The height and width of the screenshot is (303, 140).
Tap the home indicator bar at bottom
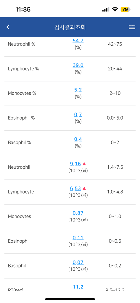point(70,299)
